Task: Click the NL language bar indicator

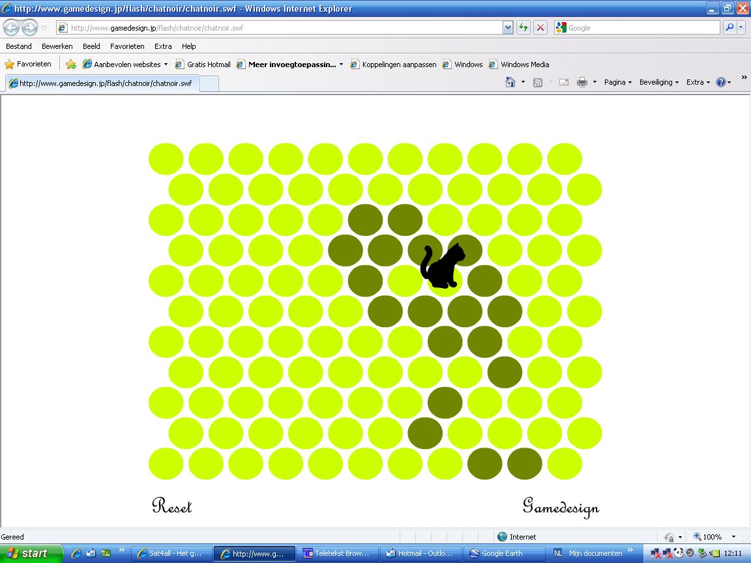Action: pos(558,553)
